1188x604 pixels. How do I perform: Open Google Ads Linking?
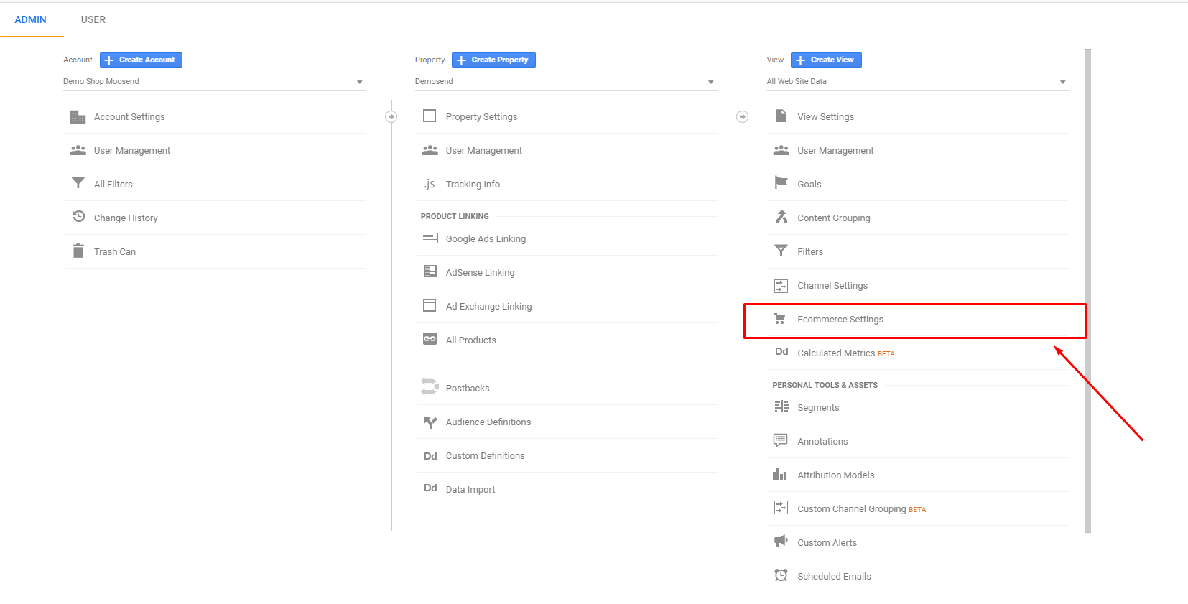tap(567, 238)
